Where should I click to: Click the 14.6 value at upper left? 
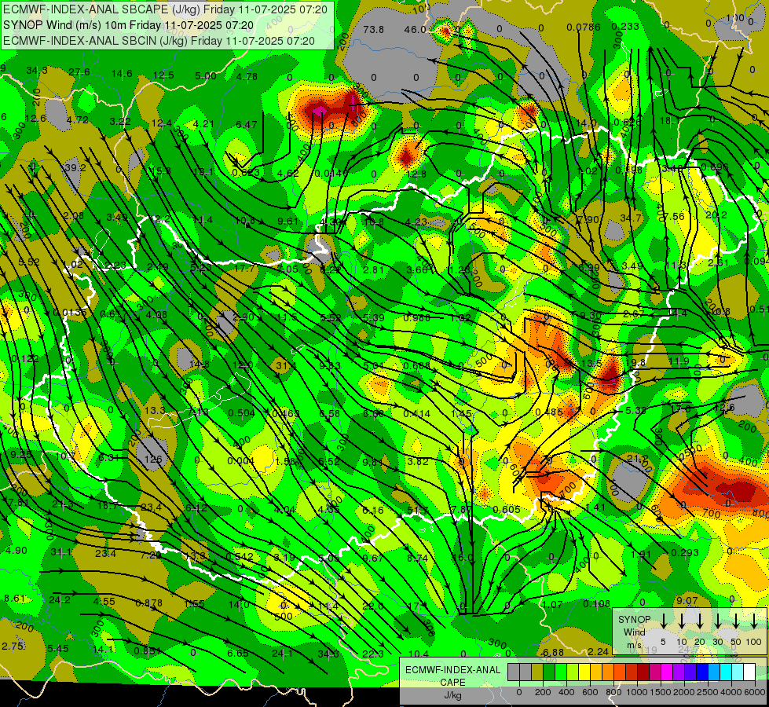click(122, 74)
